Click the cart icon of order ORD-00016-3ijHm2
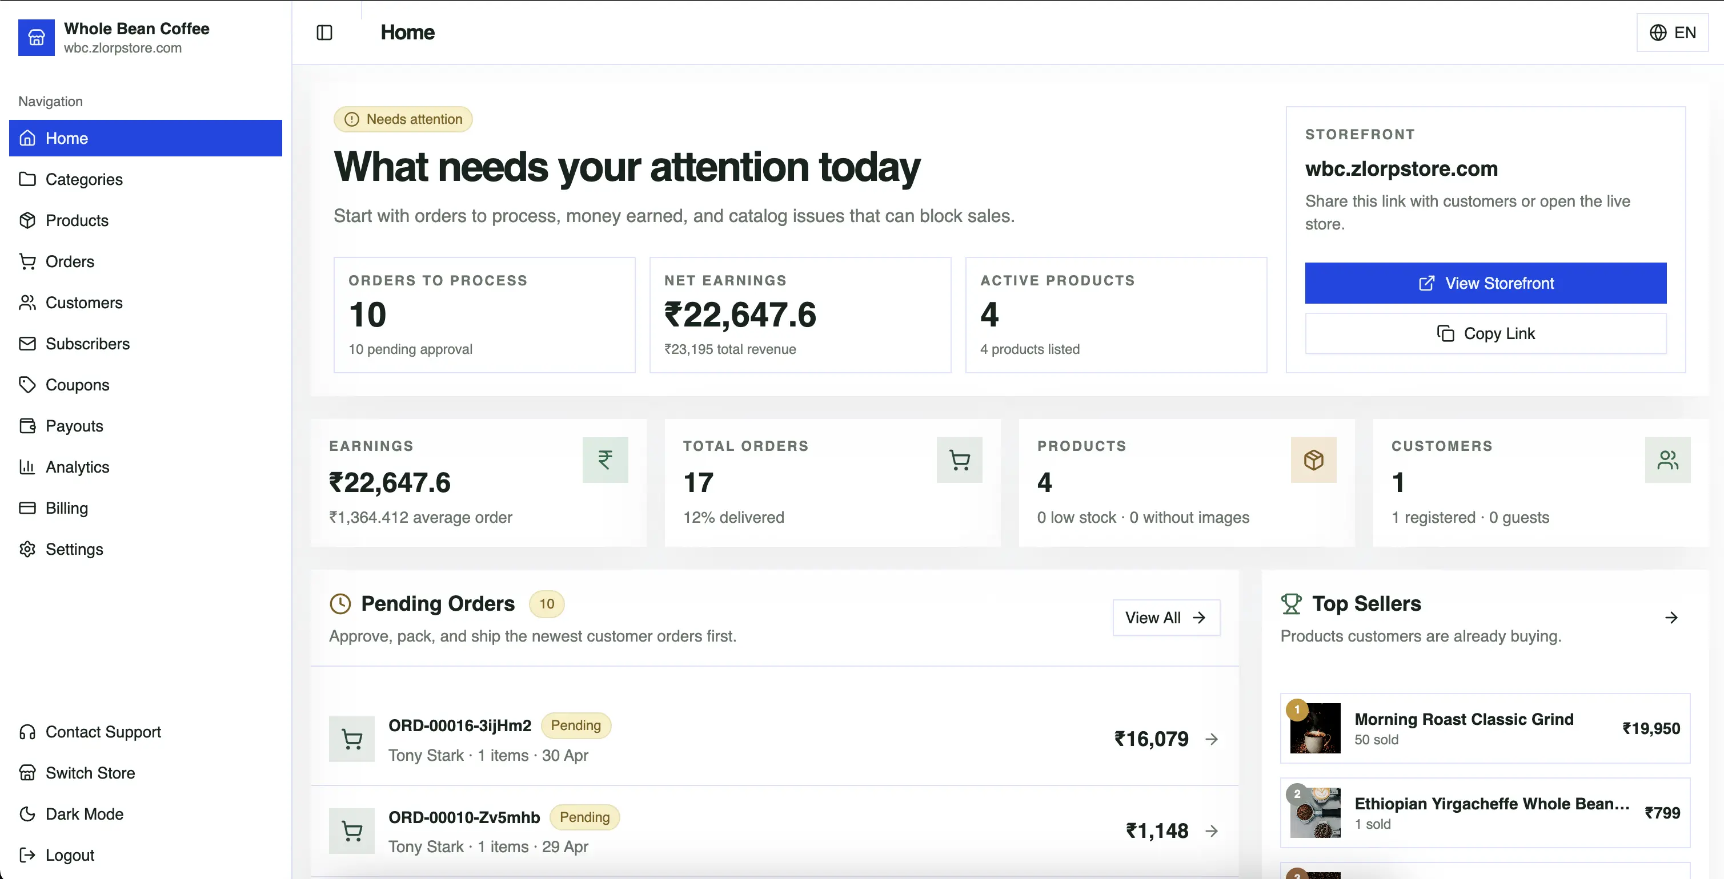 [x=352, y=739]
